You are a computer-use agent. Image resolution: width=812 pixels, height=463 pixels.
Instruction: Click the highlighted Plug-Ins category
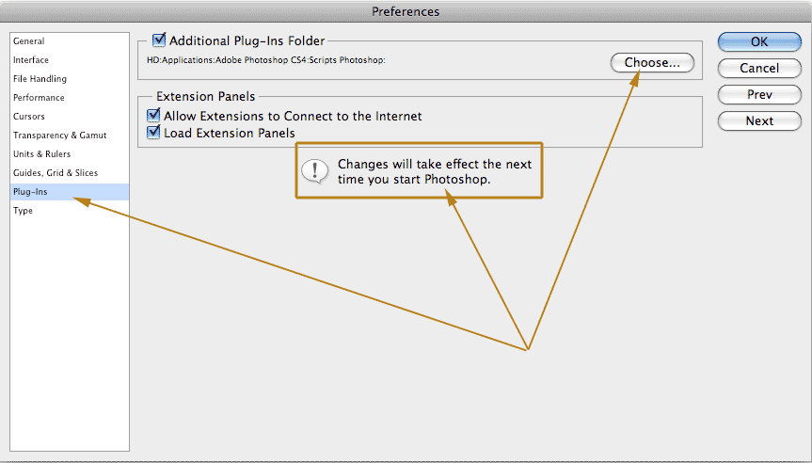click(30, 192)
